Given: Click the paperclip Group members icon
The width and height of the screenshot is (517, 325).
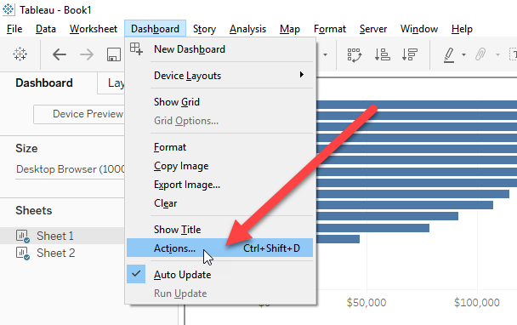Looking at the screenshot, I should point(480,54).
